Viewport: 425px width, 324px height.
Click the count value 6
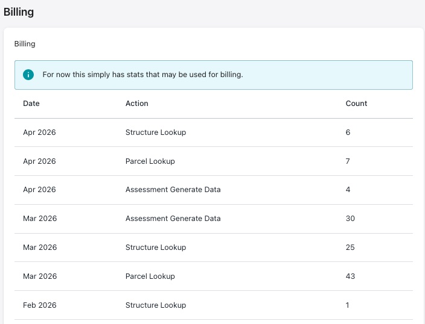coord(348,132)
